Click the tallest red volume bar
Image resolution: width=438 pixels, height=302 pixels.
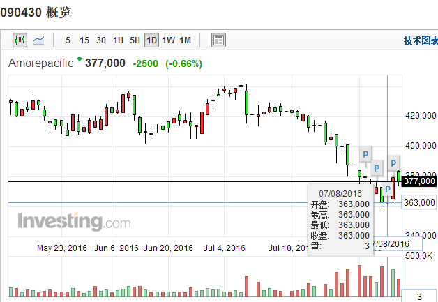click(359, 281)
